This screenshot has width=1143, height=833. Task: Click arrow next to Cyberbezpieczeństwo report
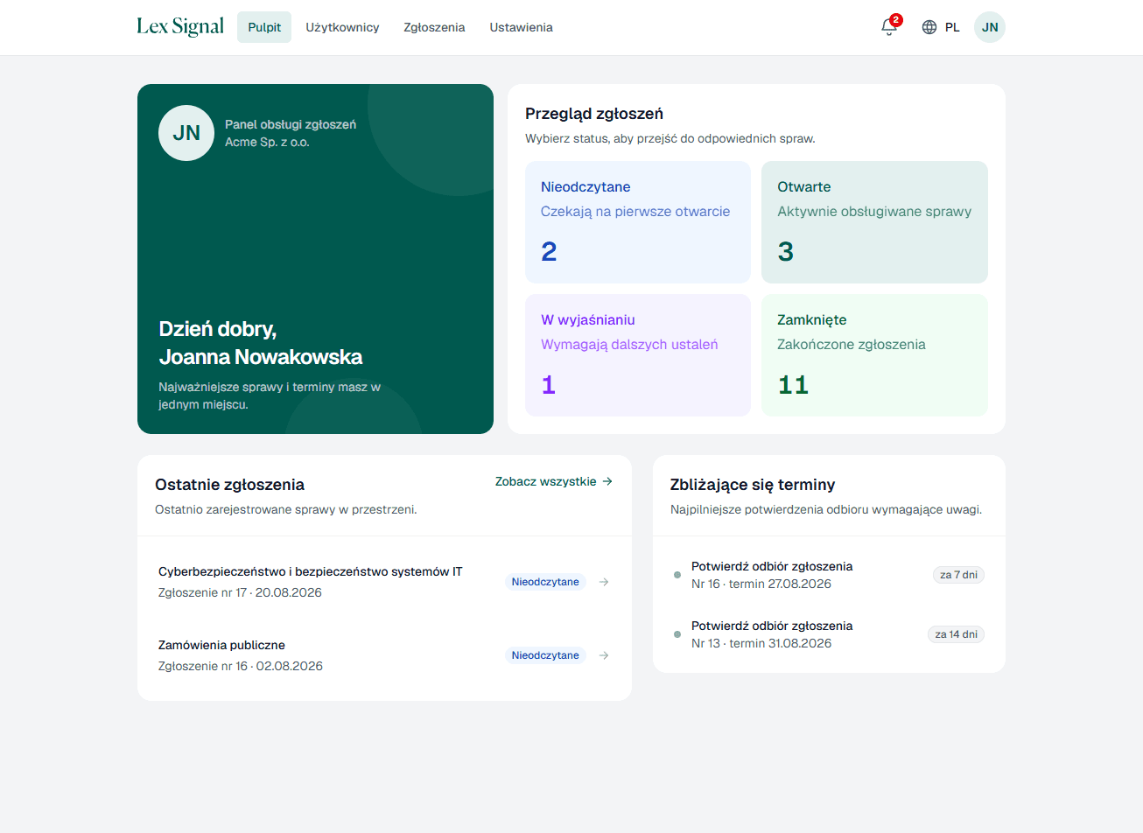pyautogui.click(x=604, y=582)
